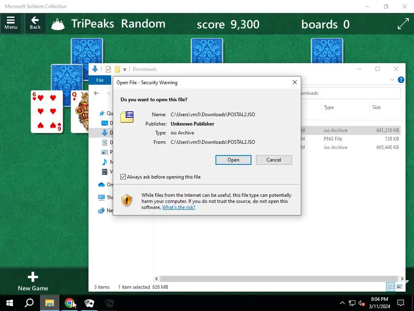This screenshot has height=311, width=414.
Task: Select the queen of diamonds card
Action: click(x=80, y=112)
